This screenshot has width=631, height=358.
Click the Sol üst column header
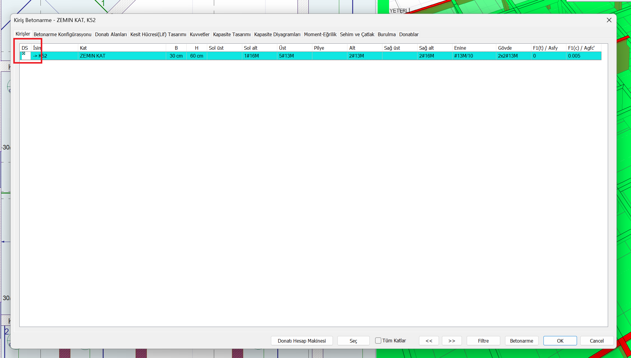coord(224,48)
